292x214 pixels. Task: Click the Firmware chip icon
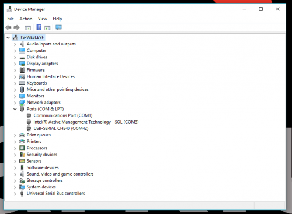tap(22, 70)
